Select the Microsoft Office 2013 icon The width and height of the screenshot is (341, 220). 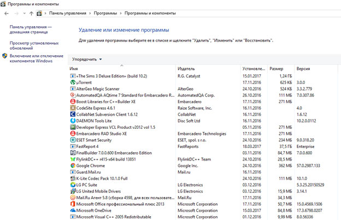point(73,204)
